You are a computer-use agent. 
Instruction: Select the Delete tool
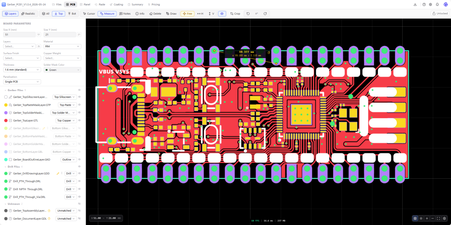[155, 13]
